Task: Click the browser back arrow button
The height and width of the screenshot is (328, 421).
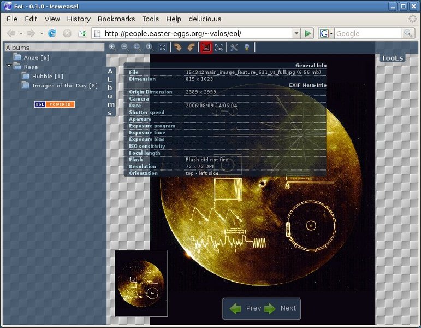Action: click(11, 33)
